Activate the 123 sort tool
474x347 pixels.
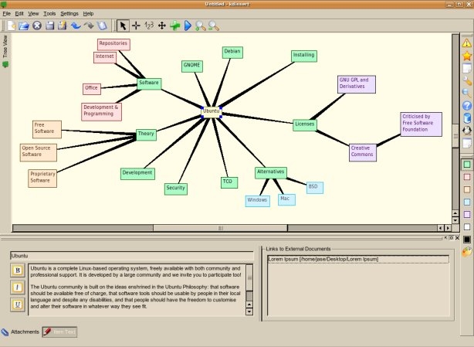click(x=149, y=26)
